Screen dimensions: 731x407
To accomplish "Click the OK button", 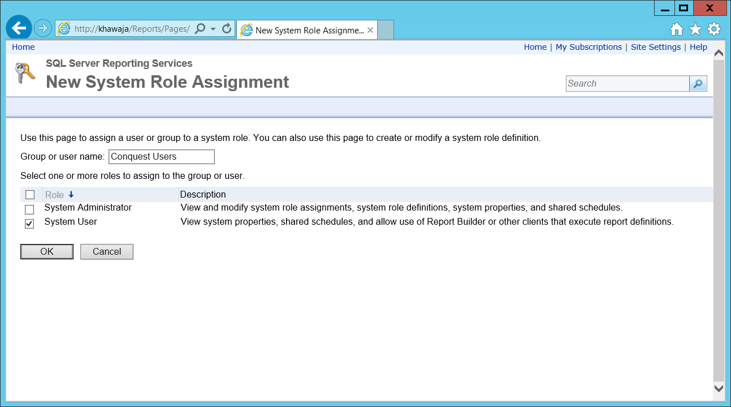I will pyautogui.click(x=47, y=252).
